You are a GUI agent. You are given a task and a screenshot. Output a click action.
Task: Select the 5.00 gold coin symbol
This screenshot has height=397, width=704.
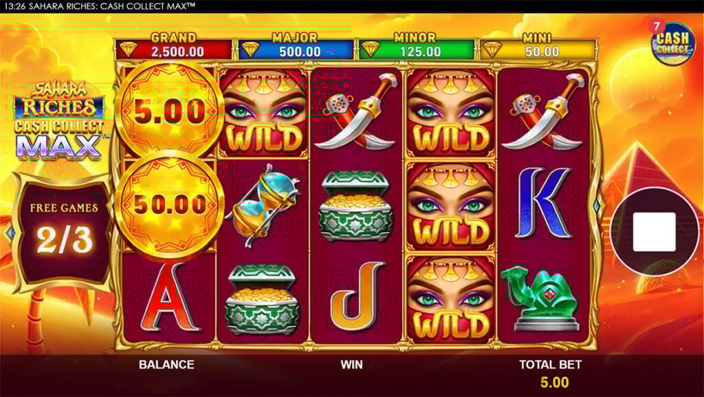pos(169,111)
